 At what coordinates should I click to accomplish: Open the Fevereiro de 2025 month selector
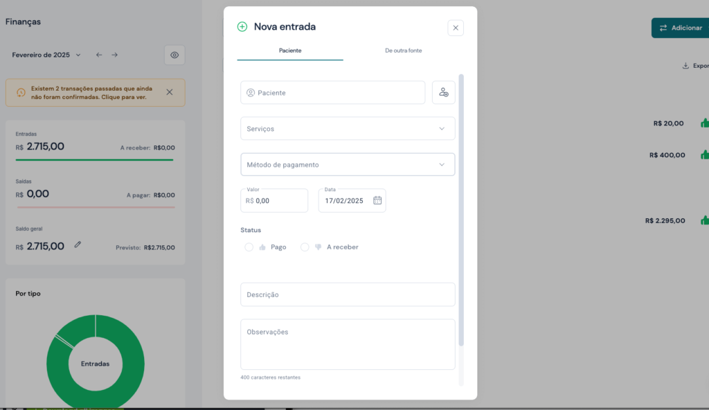(46, 55)
